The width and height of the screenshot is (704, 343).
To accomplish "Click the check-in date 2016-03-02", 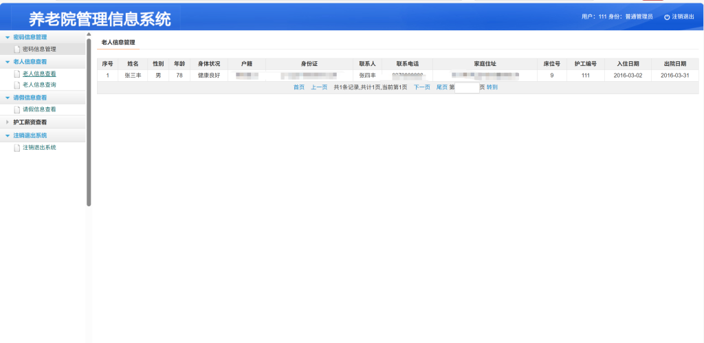I will coord(628,76).
